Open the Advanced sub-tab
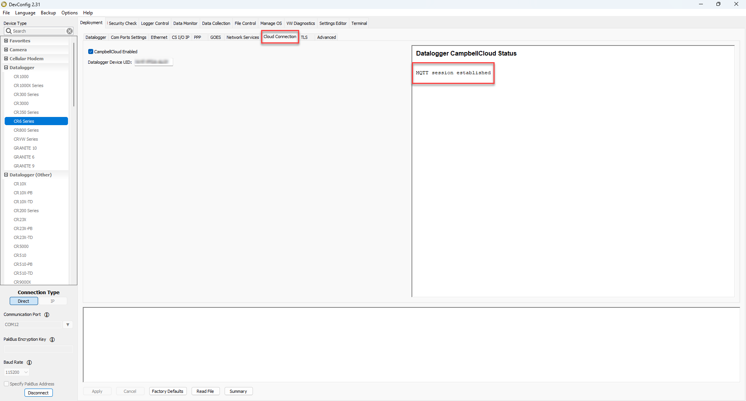This screenshot has height=401, width=746. (326, 37)
